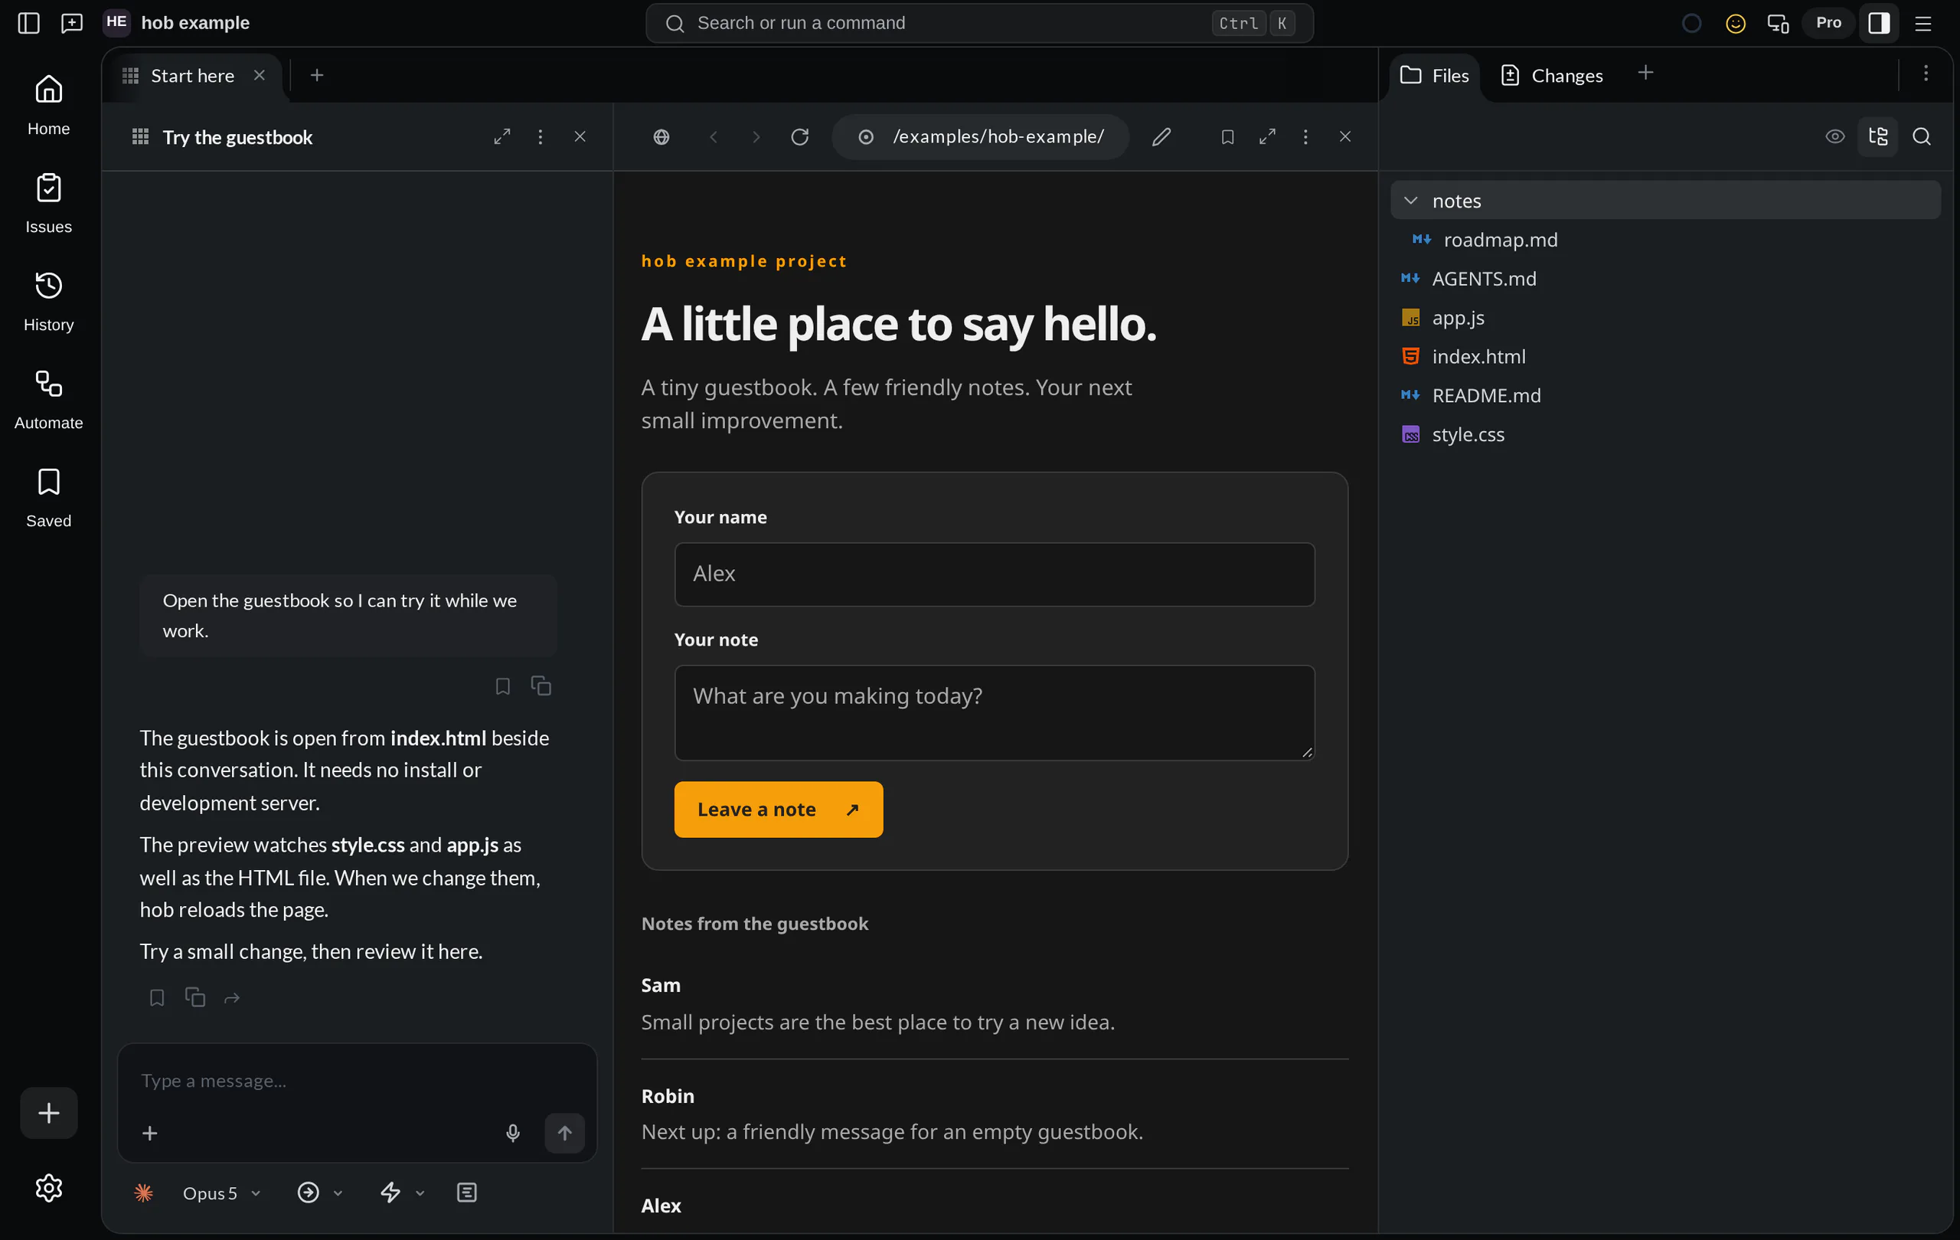1960x1240 pixels.
Task: Add a new tab next to Start here
Action: (x=317, y=75)
